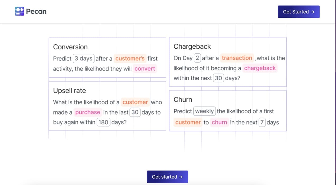This screenshot has height=185, width=336.
Task: Open the Chargeback card title
Action: [192, 46]
